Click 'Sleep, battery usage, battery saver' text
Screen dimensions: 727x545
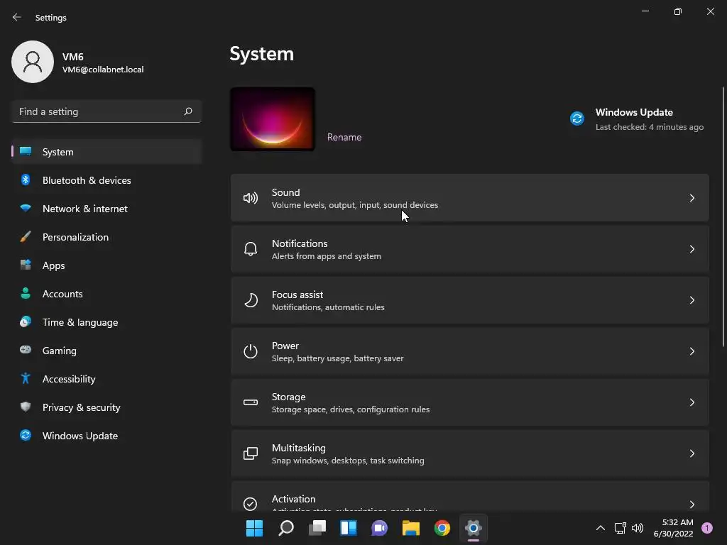point(337,358)
